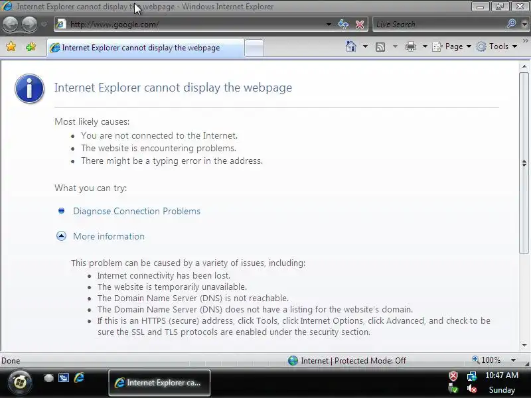Click the Live Search box
Viewport: 531px width, 398px height.
click(x=439, y=25)
